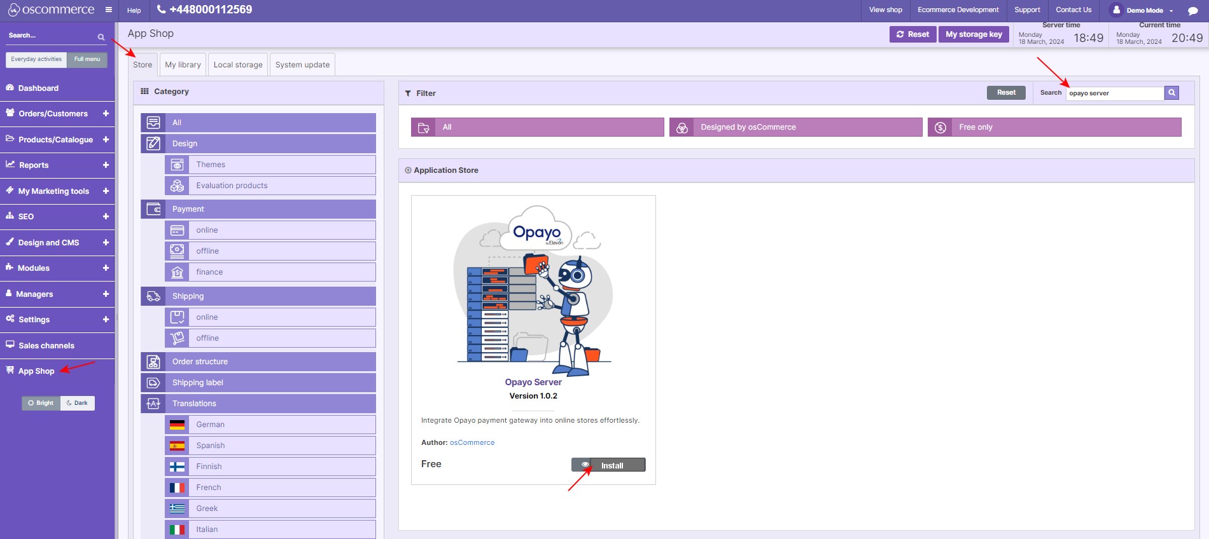Click the finance bank icon
The height and width of the screenshot is (539, 1209).
(177, 272)
